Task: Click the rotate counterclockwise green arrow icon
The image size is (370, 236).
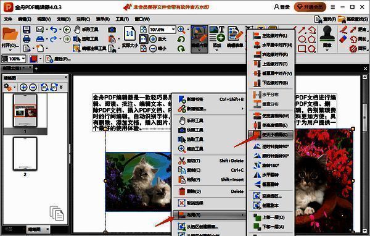Action: tap(181, 39)
